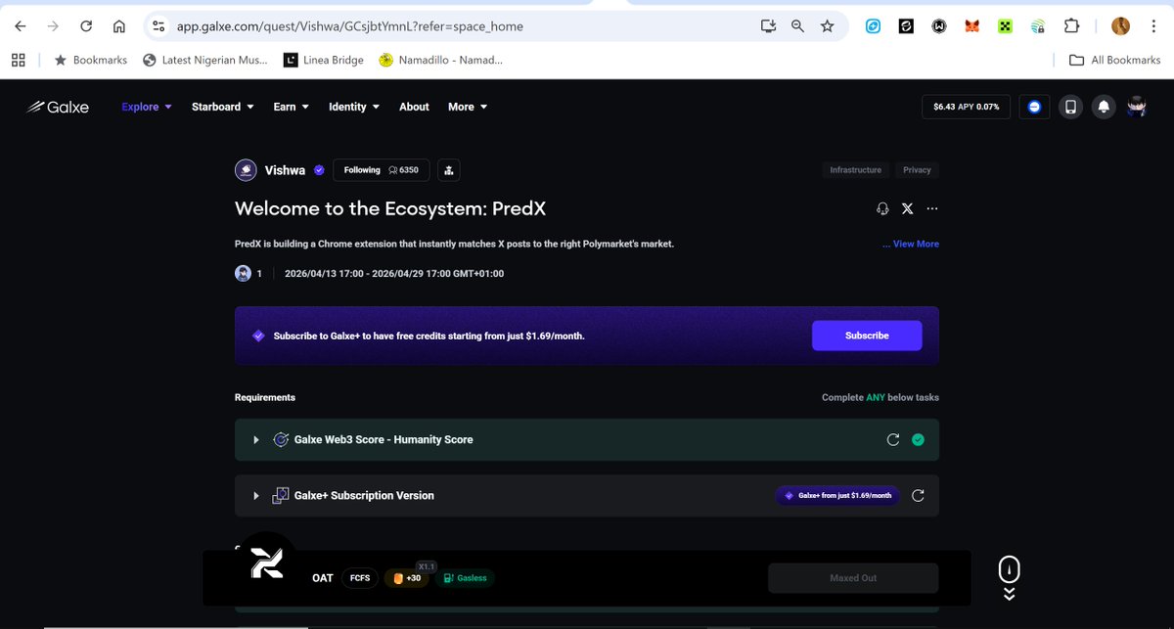The height and width of the screenshot is (629, 1174).
Task: Share the quest on X
Action: coord(907,208)
